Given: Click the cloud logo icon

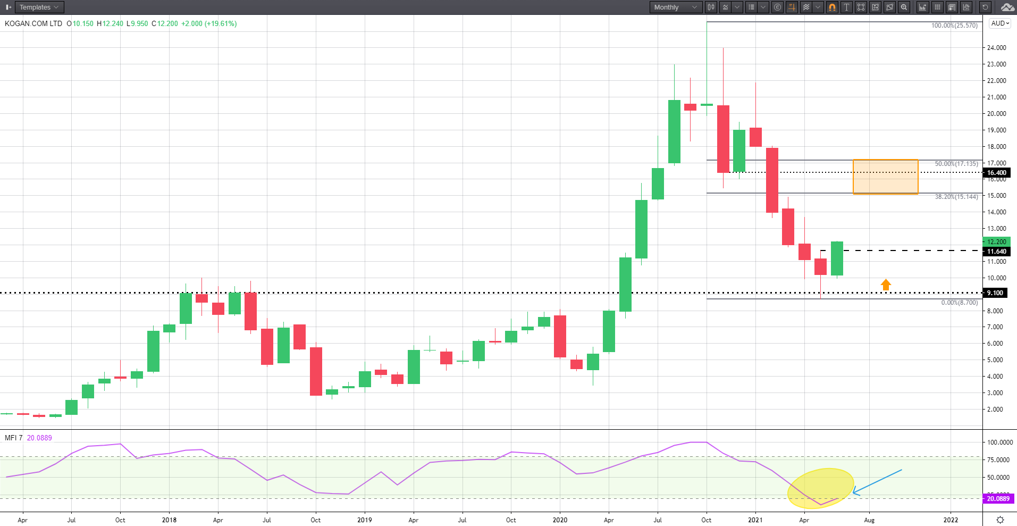Looking at the screenshot, I should (x=1007, y=7).
